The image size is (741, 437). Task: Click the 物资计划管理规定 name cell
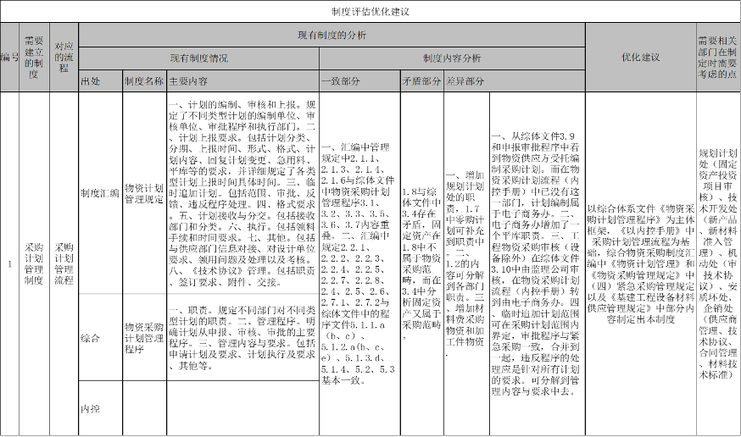(143, 192)
